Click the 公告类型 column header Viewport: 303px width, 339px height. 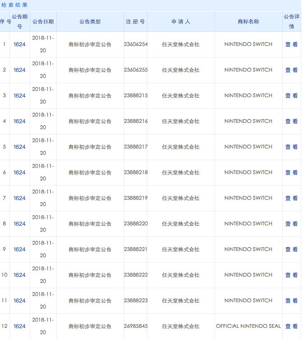click(90, 22)
